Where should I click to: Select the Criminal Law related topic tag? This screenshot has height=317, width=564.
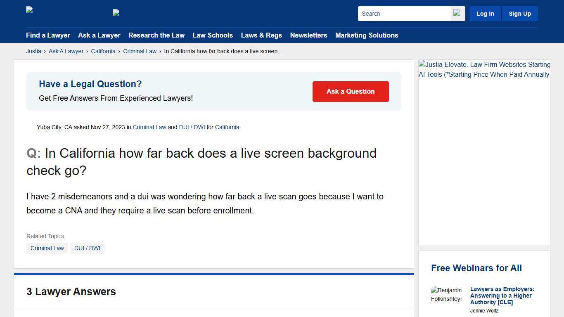pos(47,248)
